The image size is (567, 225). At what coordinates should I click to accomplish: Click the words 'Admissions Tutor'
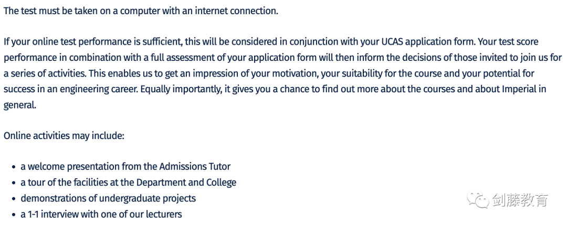point(195,166)
